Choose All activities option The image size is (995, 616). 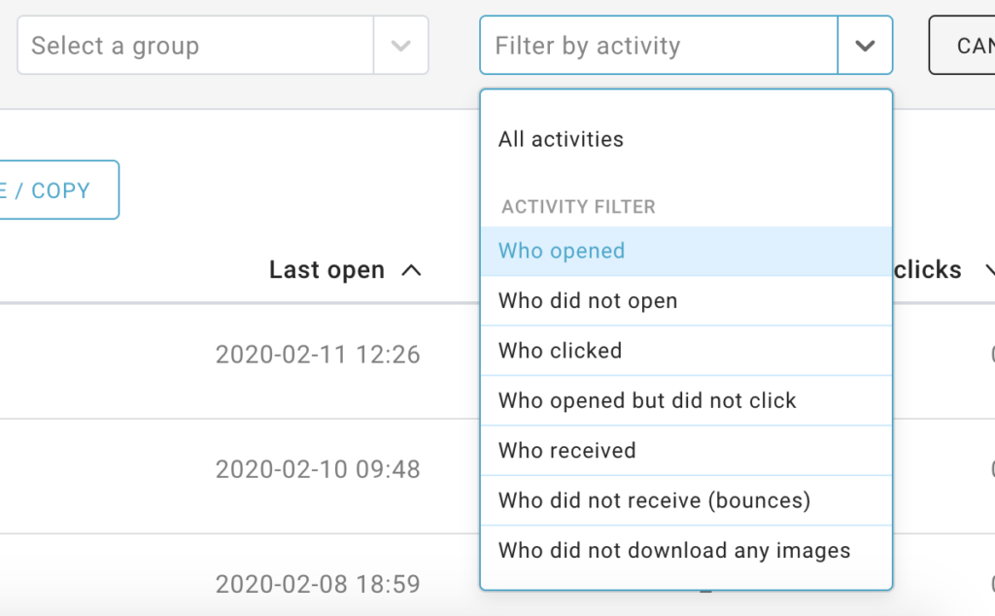pos(561,139)
